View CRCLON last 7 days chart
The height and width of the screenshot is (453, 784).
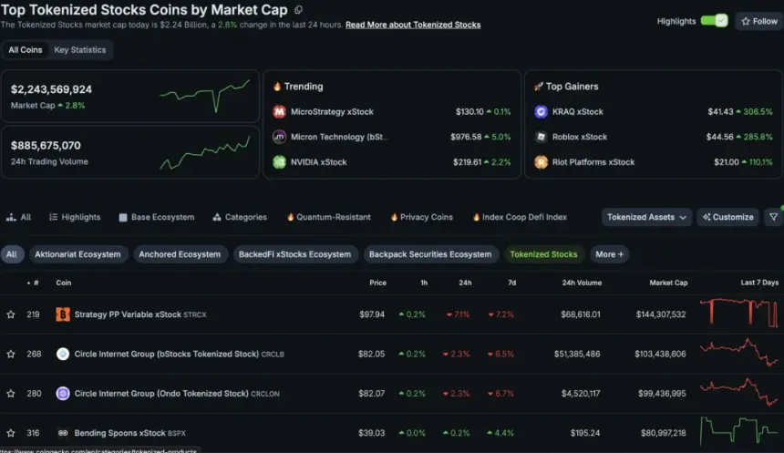[739, 392]
